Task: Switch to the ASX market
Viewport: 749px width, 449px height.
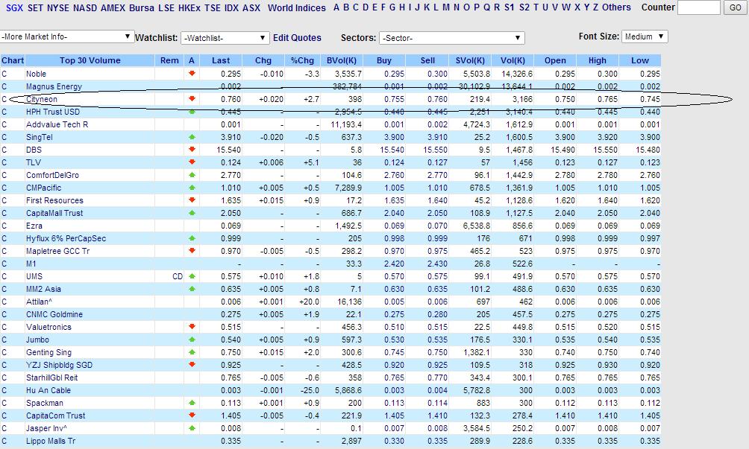Action: [x=251, y=7]
